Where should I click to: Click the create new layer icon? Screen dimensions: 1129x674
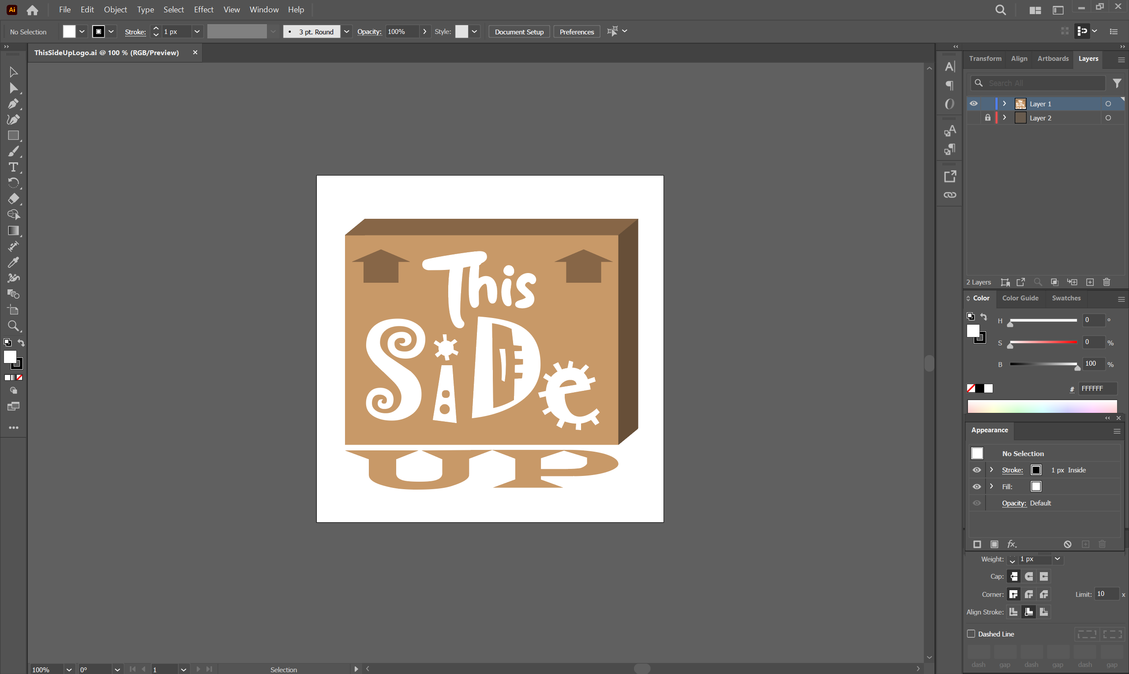1089,282
